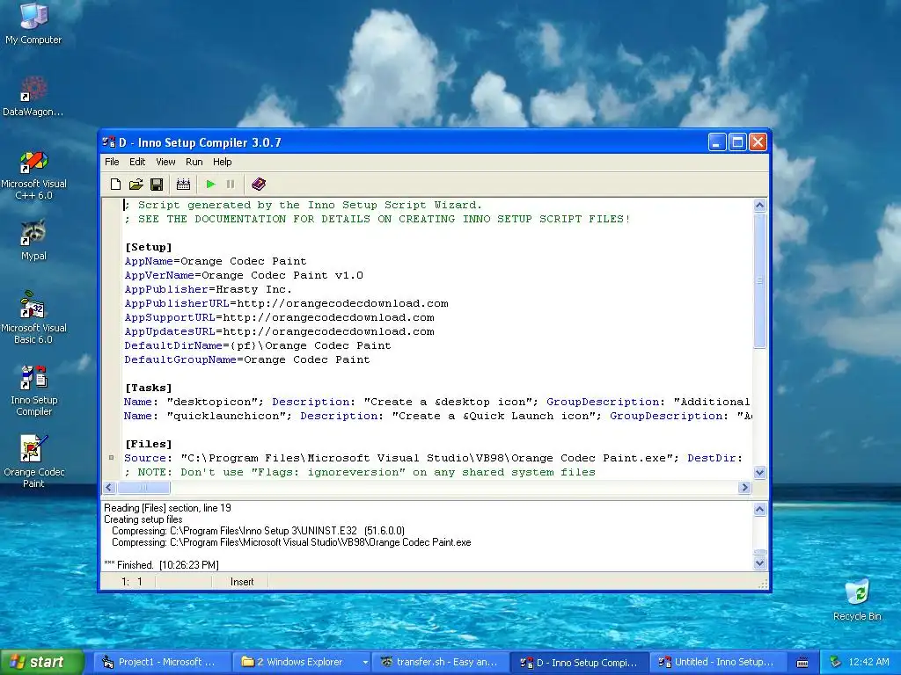Click the *** Finished output line

pyautogui.click(x=161, y=565)
